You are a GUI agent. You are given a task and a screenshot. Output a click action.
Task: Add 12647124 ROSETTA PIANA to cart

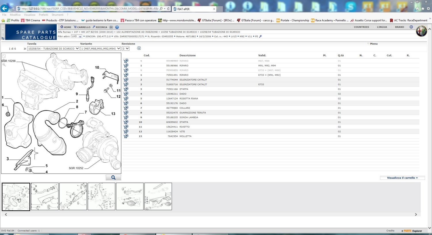pos(126,98)
